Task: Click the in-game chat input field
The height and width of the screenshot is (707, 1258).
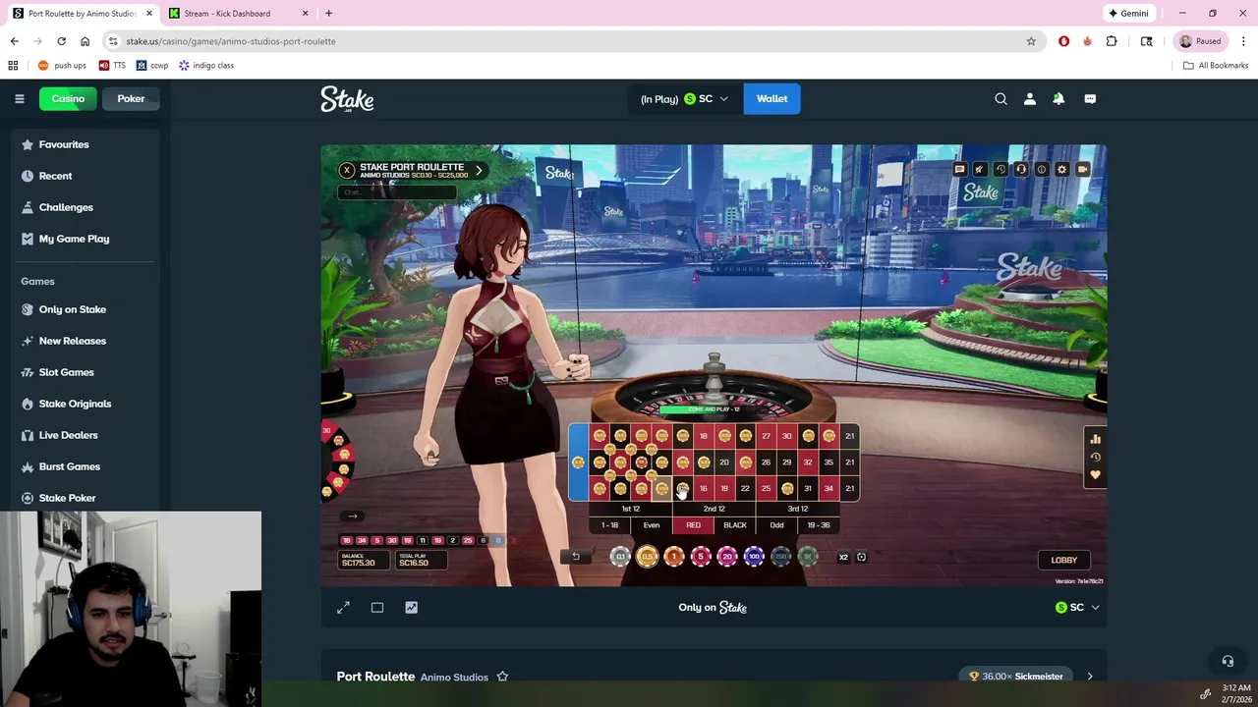Action: [397, 192]
